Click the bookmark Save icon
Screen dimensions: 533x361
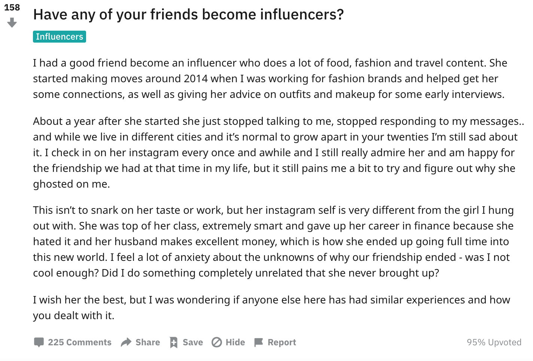[174, 342]
